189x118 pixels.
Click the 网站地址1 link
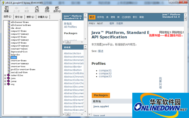click(x=165, y=32)
